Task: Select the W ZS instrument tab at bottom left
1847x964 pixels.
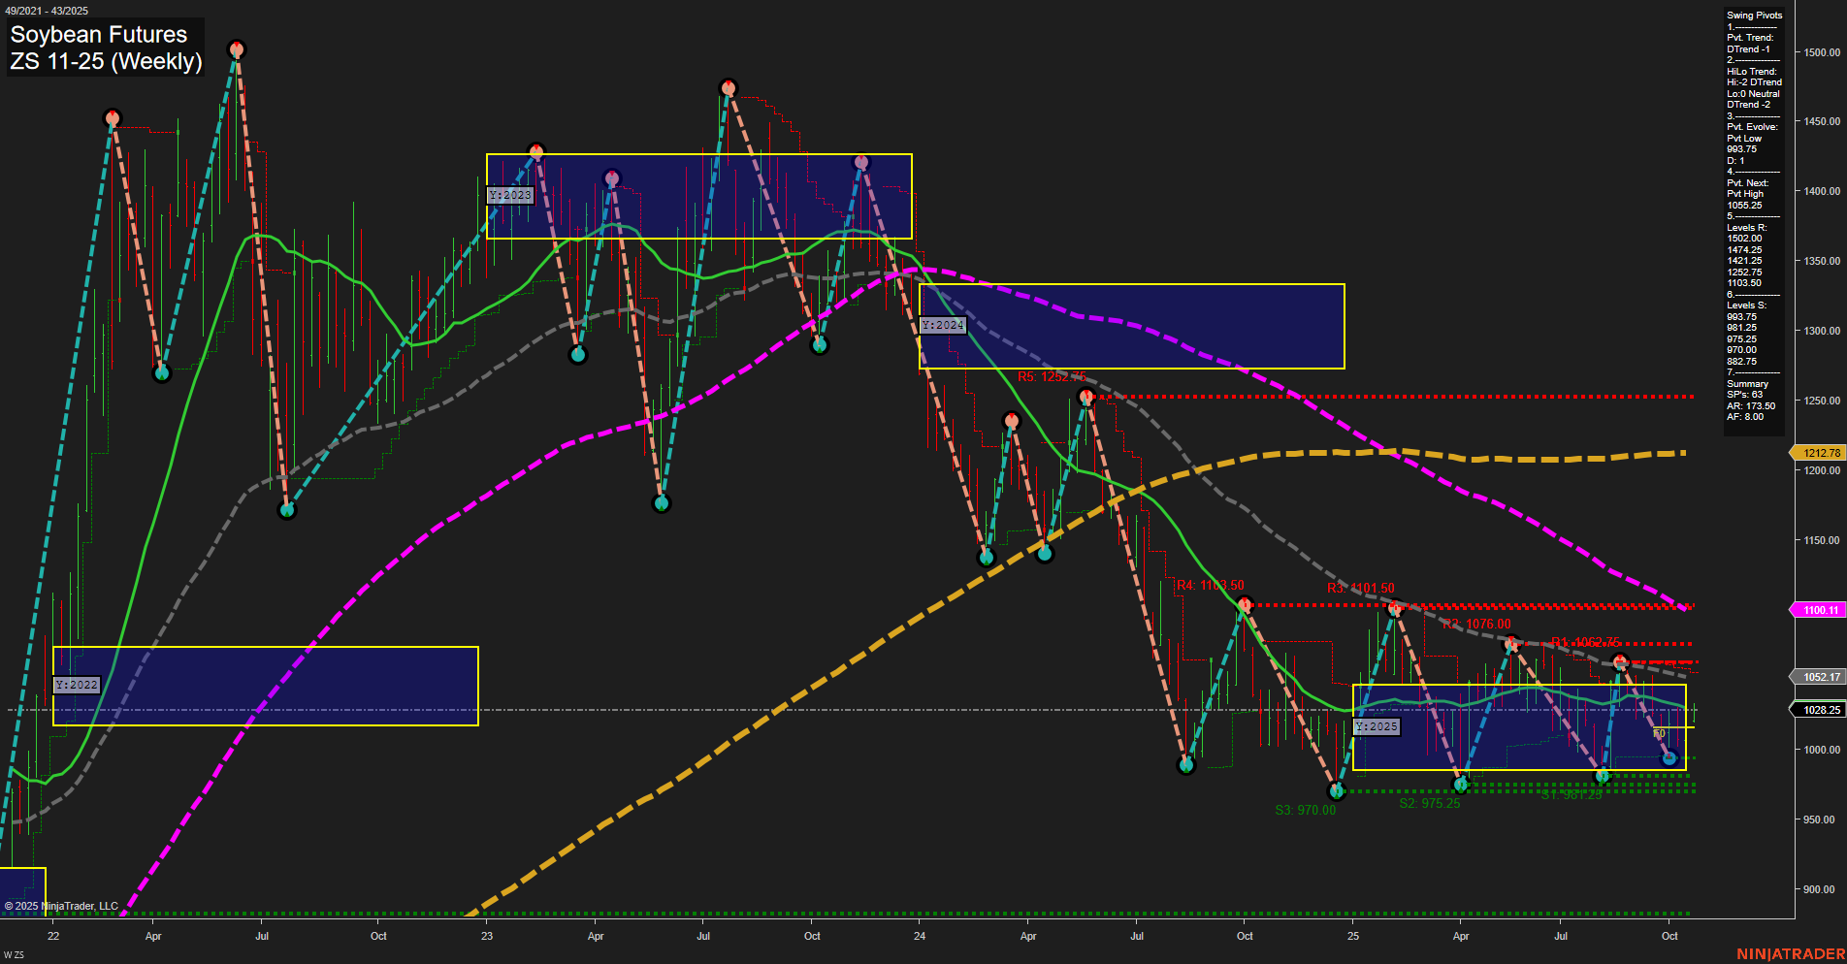Action: pos(13,952)
